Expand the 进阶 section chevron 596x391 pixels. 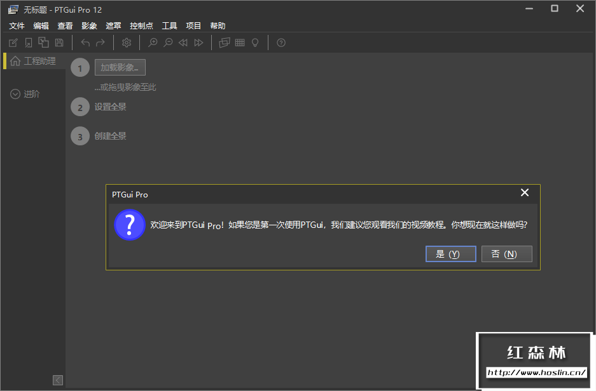pos(15,94)
